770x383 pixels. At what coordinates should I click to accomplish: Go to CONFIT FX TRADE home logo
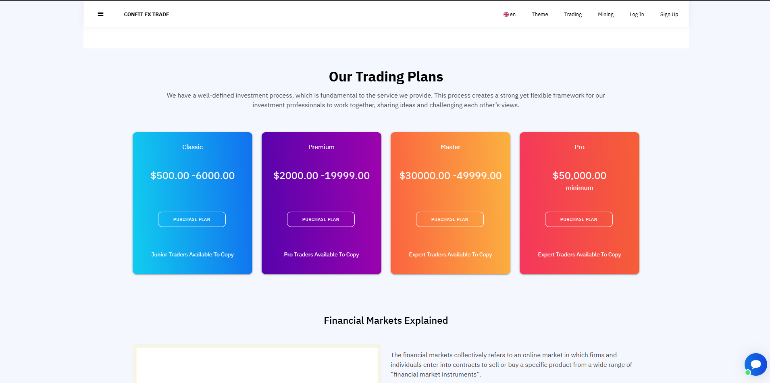(x=146, y=15)
